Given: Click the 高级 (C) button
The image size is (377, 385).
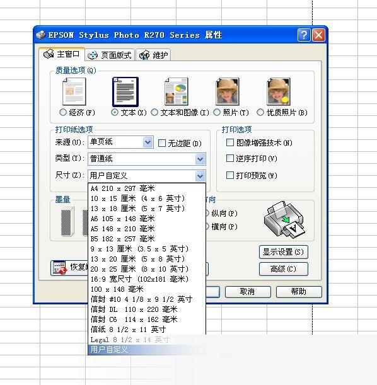Looking at the screenshot, I should click(284, 269).
